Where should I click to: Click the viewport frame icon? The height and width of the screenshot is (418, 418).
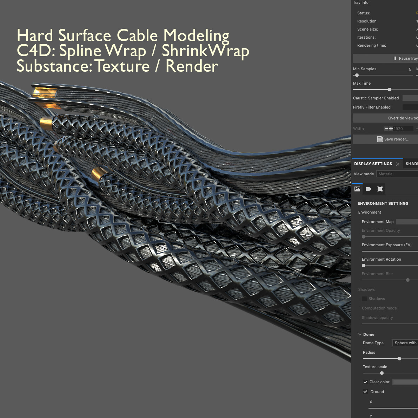click(379, 189)
